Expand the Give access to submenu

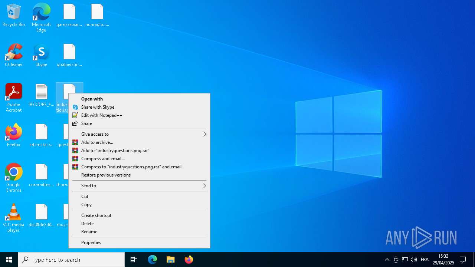pos(139,134)
